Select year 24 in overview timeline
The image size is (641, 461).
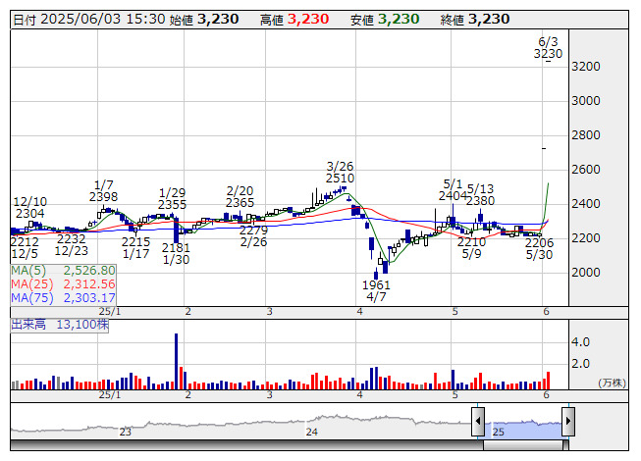pyautogui.click(x=311, y=432)
